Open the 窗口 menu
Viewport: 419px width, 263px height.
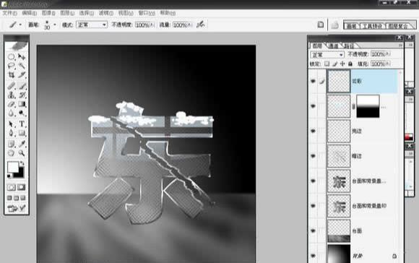click(147, 13)
